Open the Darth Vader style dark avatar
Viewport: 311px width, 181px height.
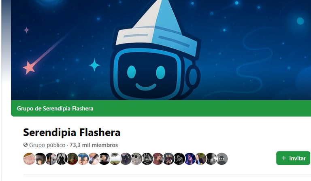coord(147,159)
